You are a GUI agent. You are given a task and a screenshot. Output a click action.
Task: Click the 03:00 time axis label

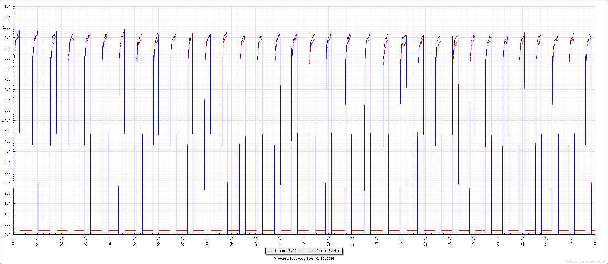point(86,241)
